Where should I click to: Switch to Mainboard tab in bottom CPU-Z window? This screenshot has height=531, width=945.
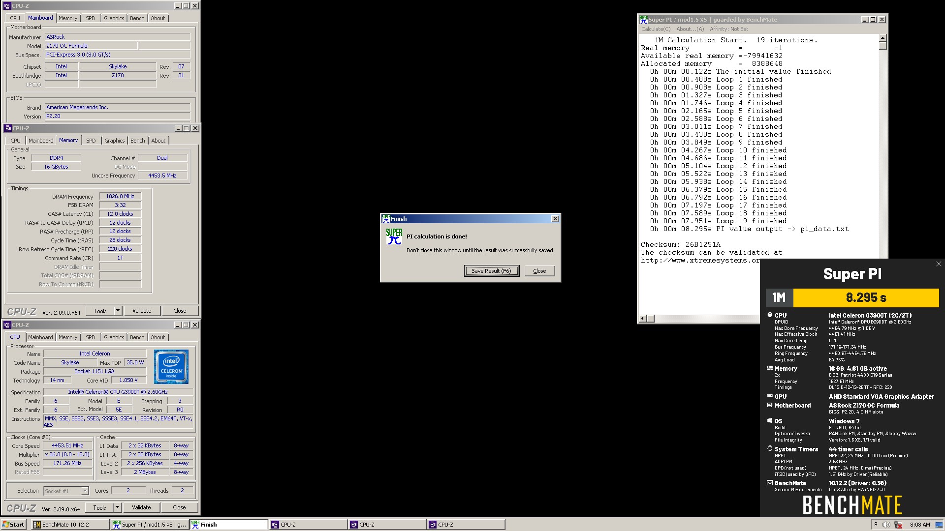40,337
